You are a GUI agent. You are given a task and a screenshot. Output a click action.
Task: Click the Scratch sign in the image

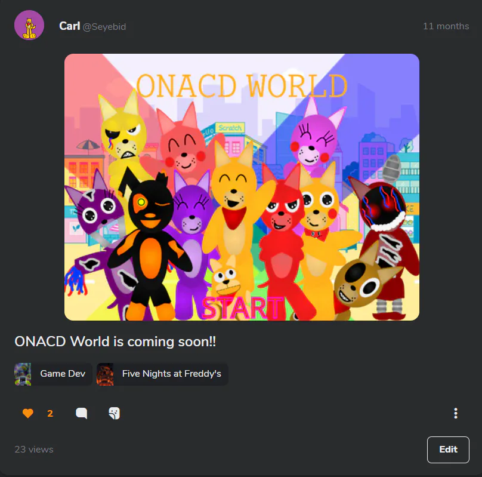(230, 128)
